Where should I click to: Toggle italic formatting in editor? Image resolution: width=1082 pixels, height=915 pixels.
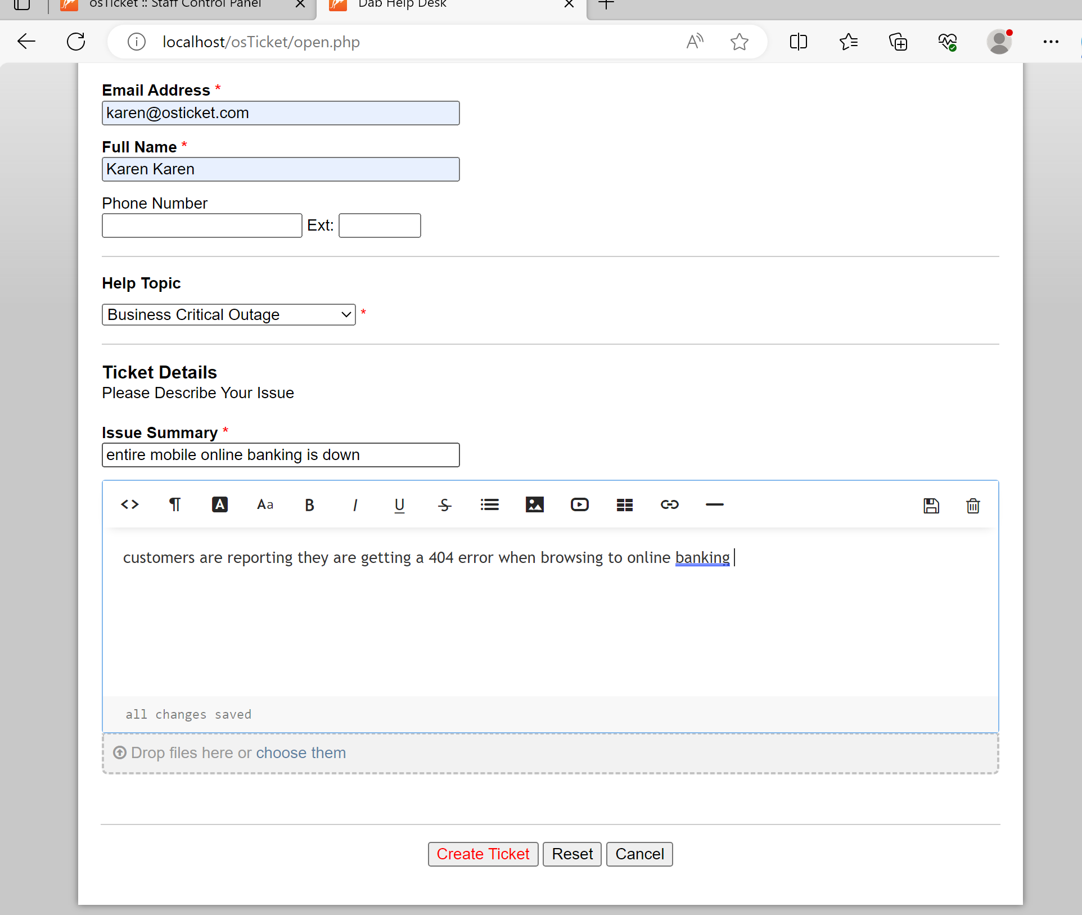(355, 505)
